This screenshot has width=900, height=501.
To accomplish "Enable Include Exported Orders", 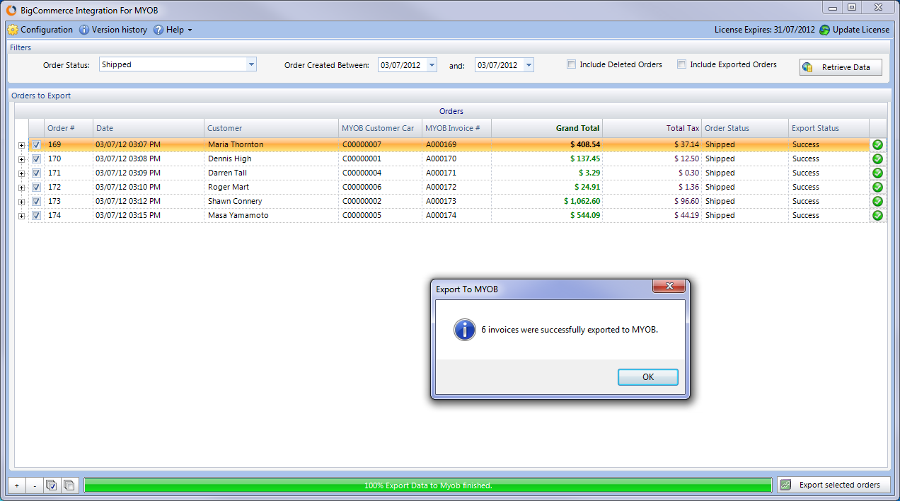I will 681,64.
